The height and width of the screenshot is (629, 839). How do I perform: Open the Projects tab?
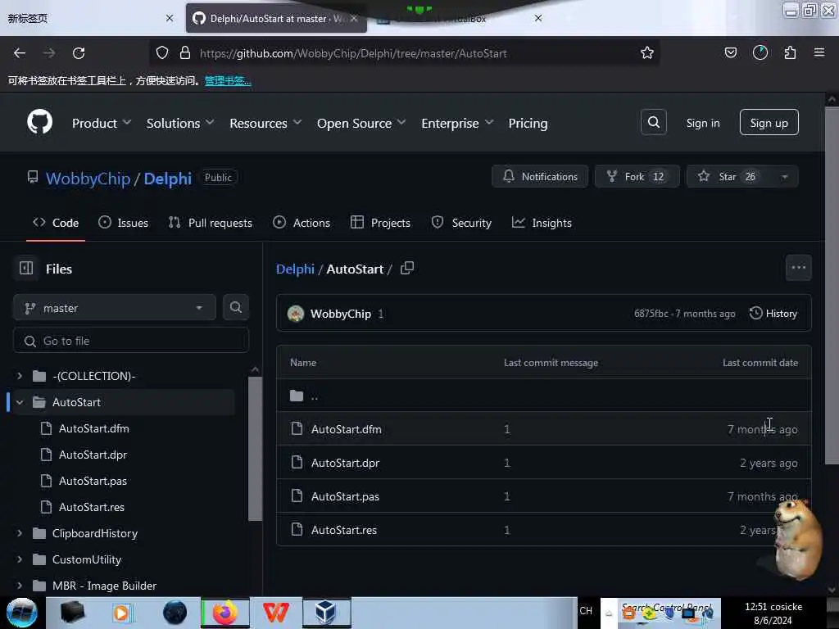pos(380,223)
